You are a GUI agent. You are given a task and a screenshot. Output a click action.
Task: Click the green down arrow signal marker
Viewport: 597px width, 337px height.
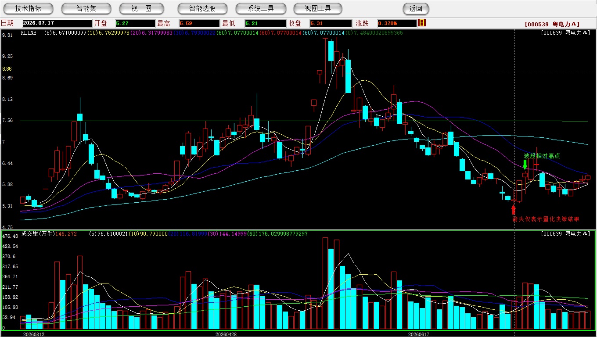[525, 165]
